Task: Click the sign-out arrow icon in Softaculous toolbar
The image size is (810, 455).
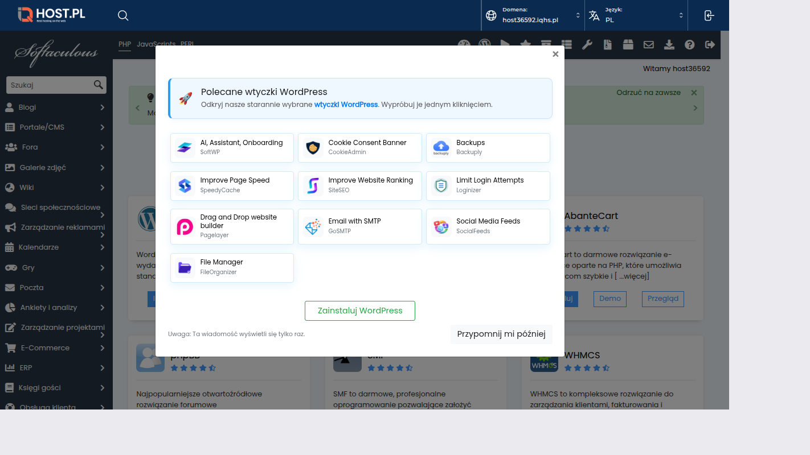Action: pyautogui.click(x=710, y=44)
